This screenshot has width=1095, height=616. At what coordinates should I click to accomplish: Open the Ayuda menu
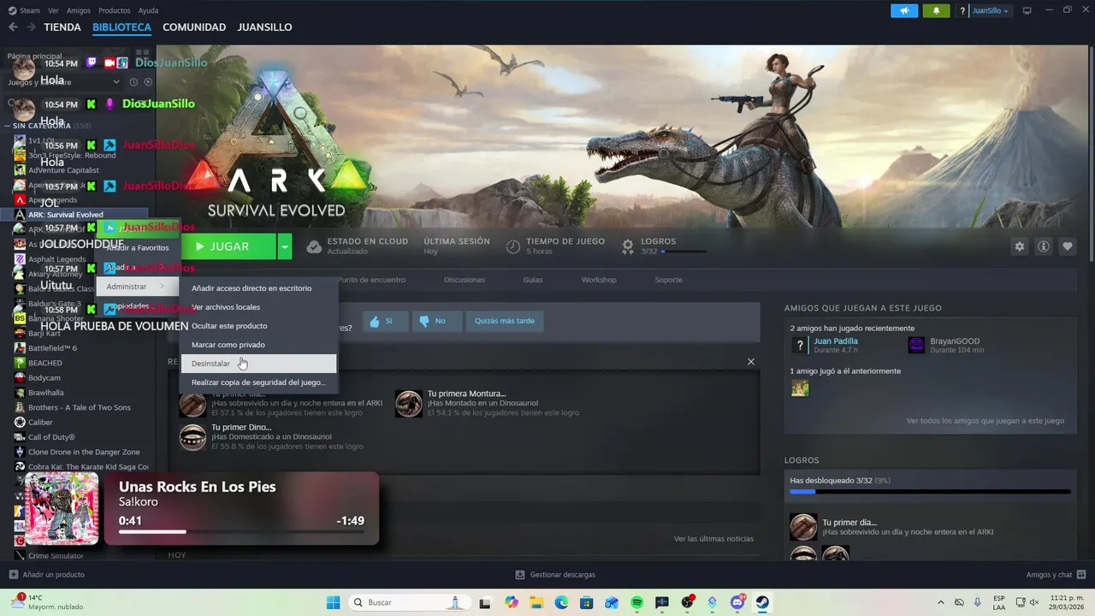tap(148, 10)
